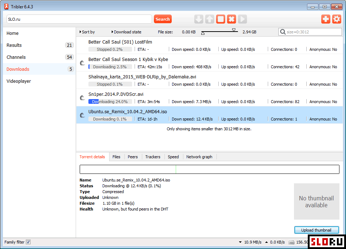
Task: Select Ubuntu.se_Remix_10.04.2_AMD64.iso download
Action: coord(210,115)
